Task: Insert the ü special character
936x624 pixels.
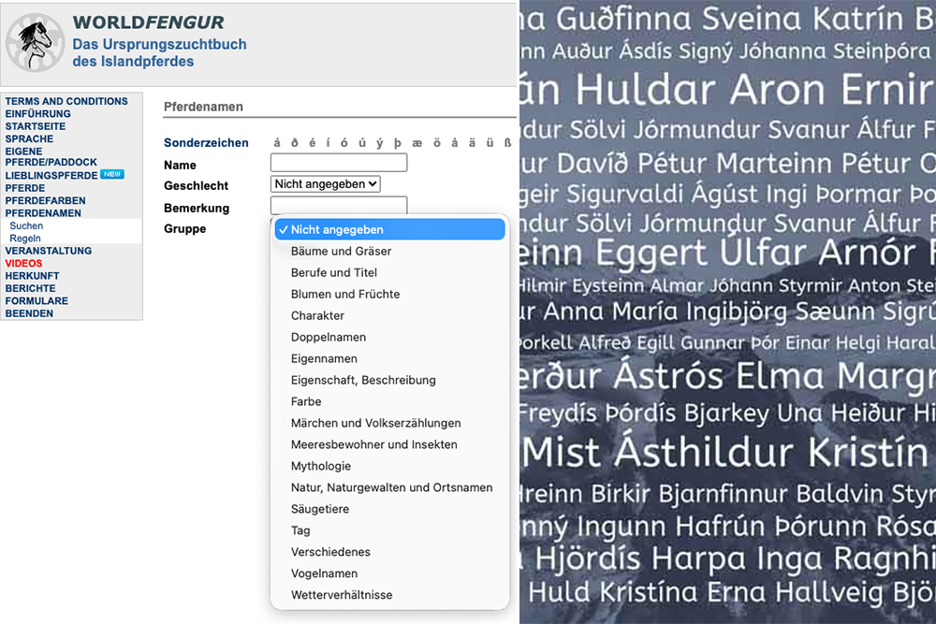Action: point(490,143)
